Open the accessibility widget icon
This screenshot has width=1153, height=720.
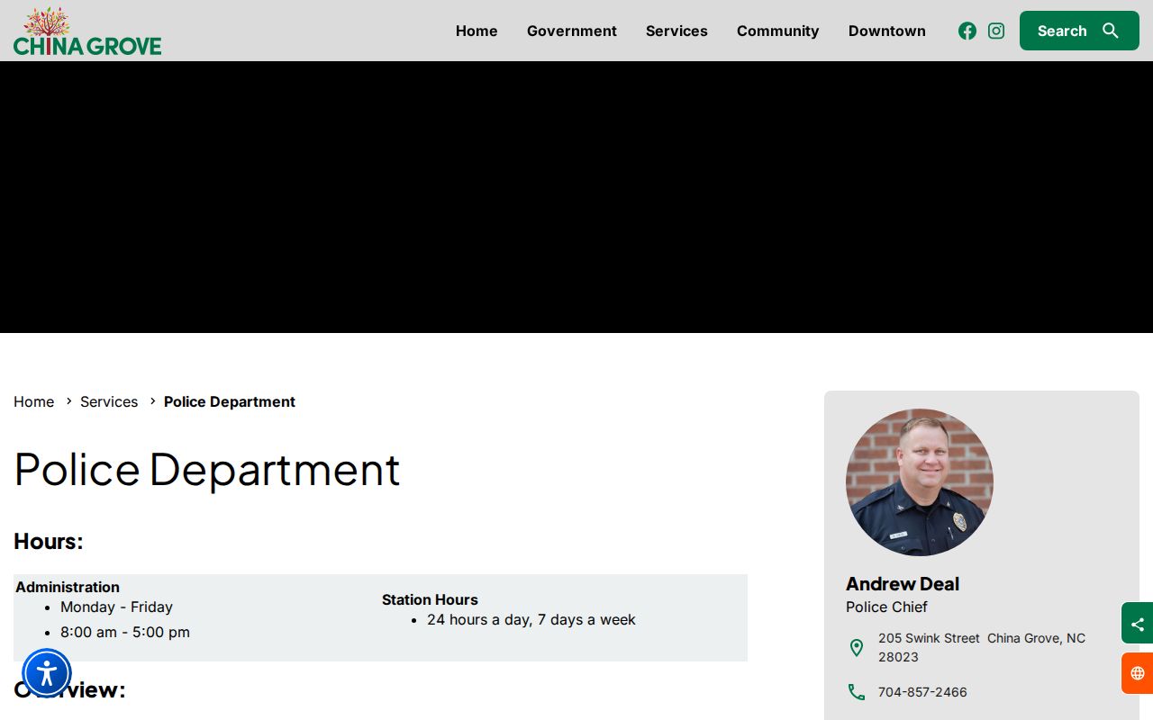point(47,673)
